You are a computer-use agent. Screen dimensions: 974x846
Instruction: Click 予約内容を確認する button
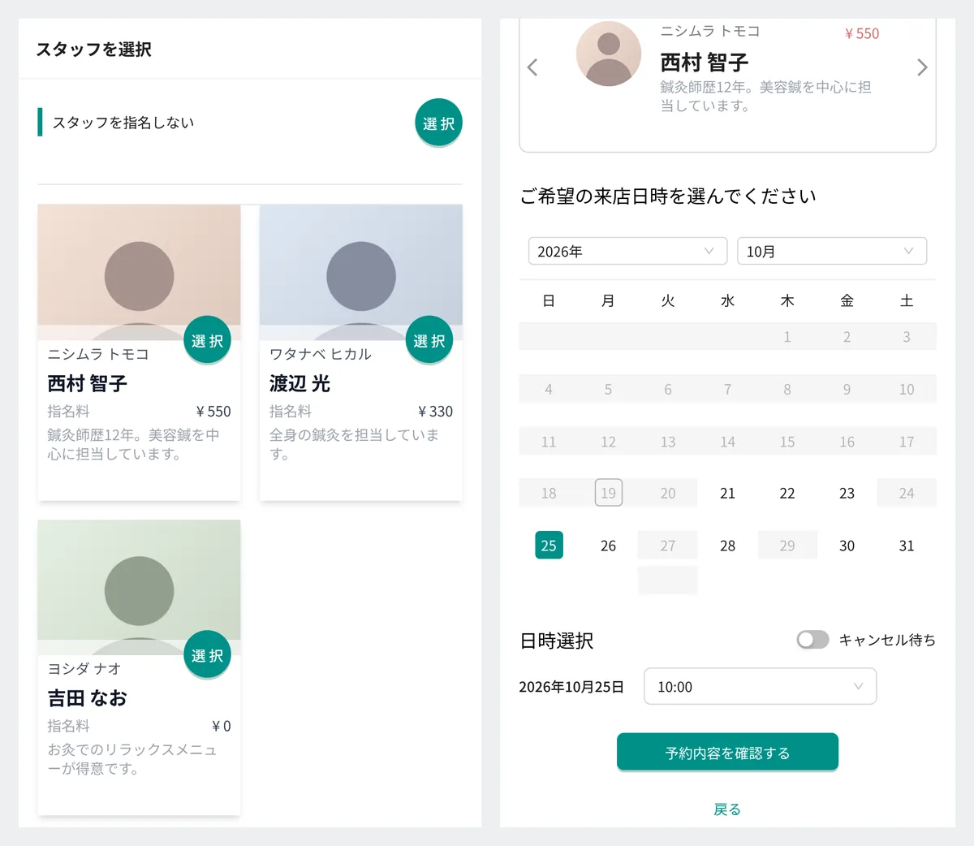pos(727,753)
